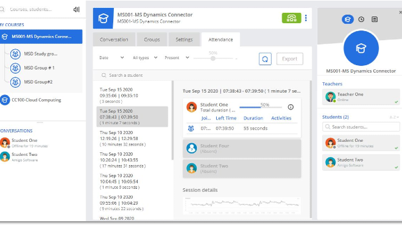The height and width of the screenshot is (226, 402).
Task: Switch to the Settings tab
Action: (x=184, y=40)
